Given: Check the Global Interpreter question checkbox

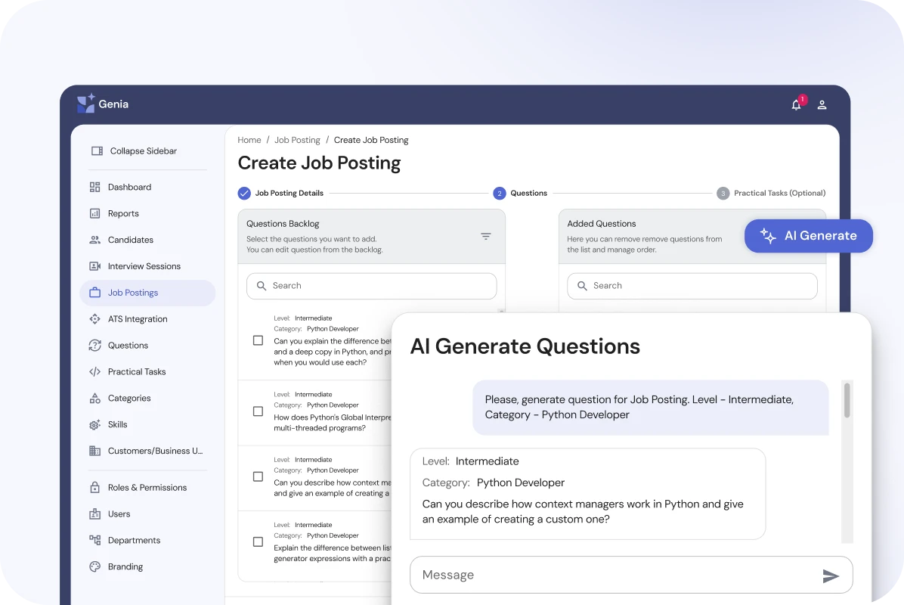Looking at the screenshot, I should [x=258, y=411].
